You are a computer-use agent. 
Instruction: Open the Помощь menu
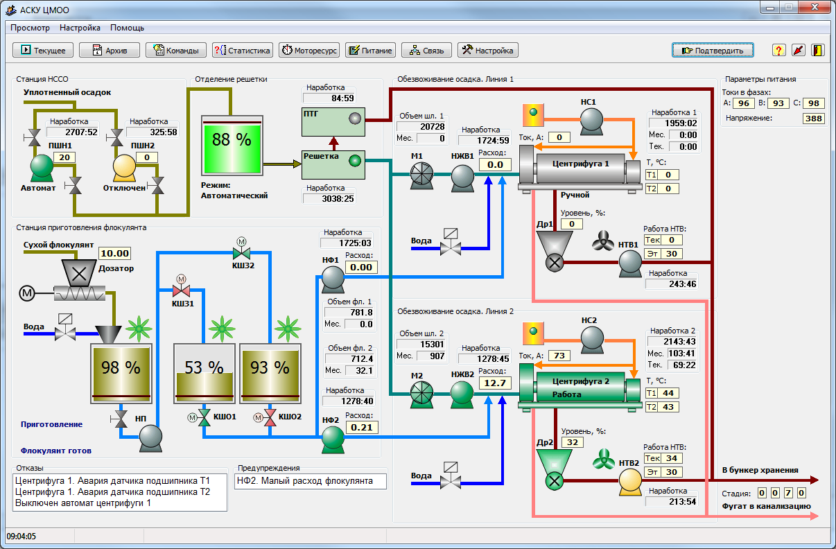click(x=127, y=28)
